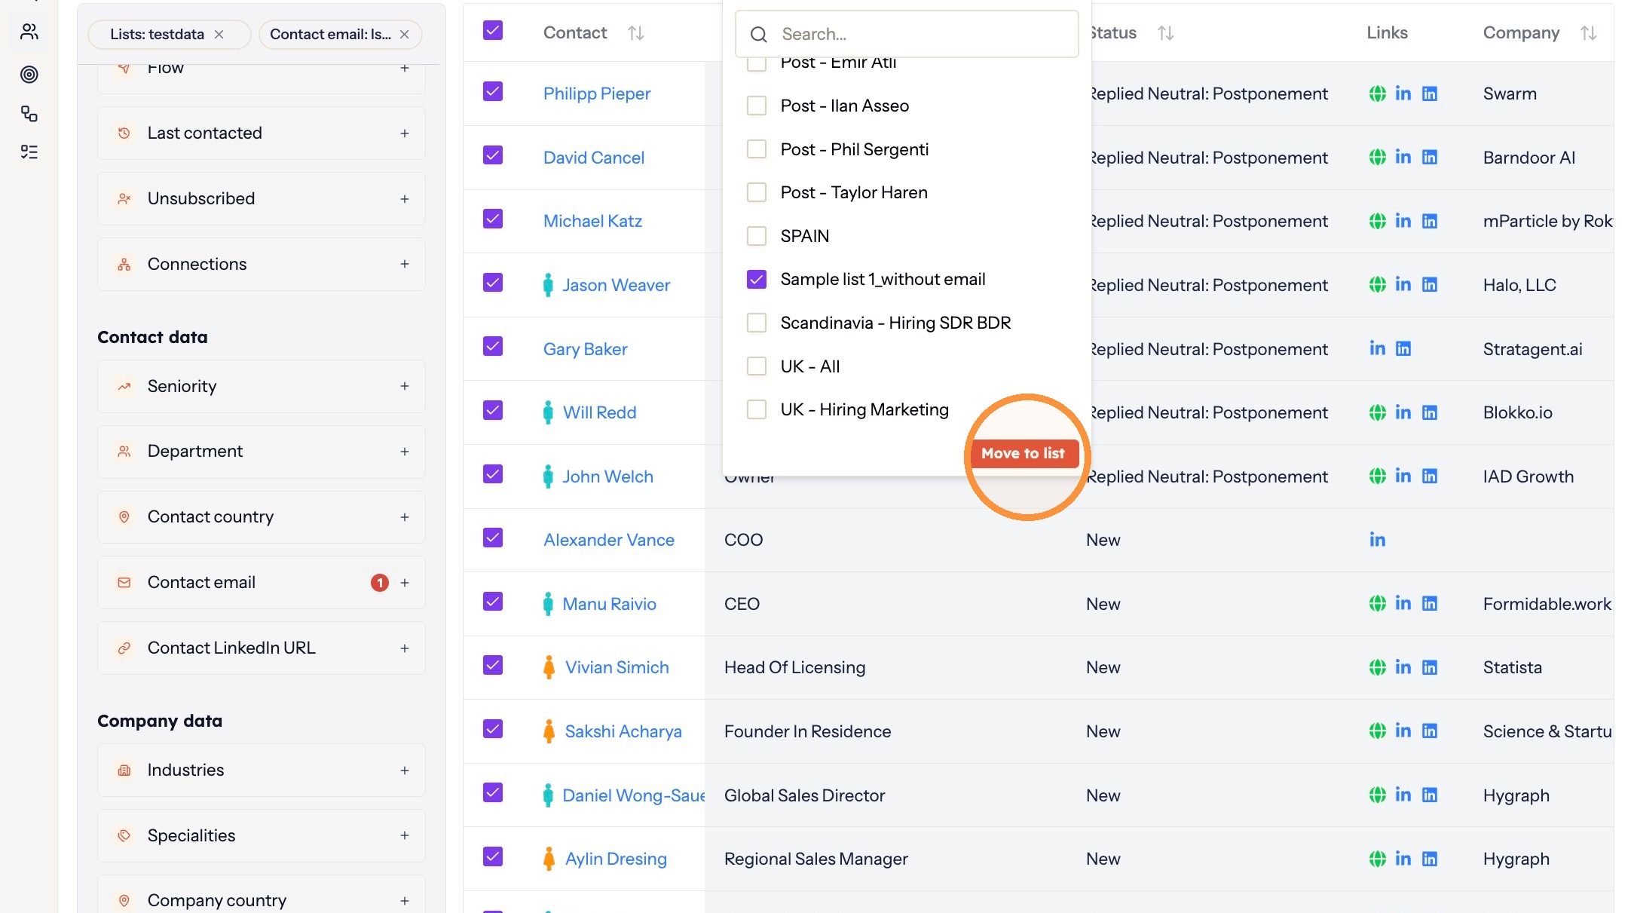Sort by the Contact column arrows
The height and width of the screenshot is (913, 1634).
click(x=636, y=33)
